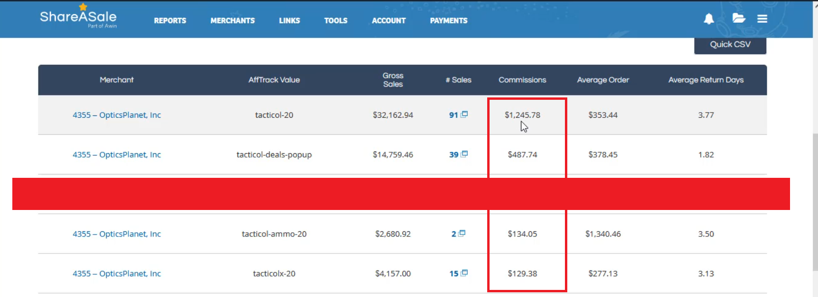Open the Account menu
818x297 pixels.
click(389, 21)
